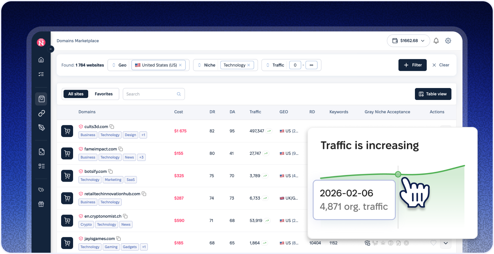Open the checklist icon below home in sidebar
This screenshot has width=494, height=254.
[41, 74]
